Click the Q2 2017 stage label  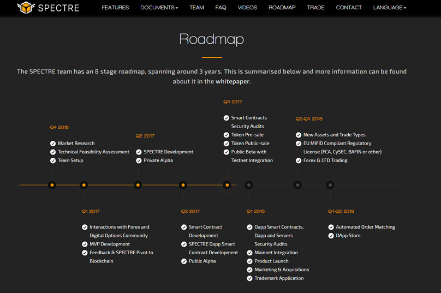click(x=145, y=136)
